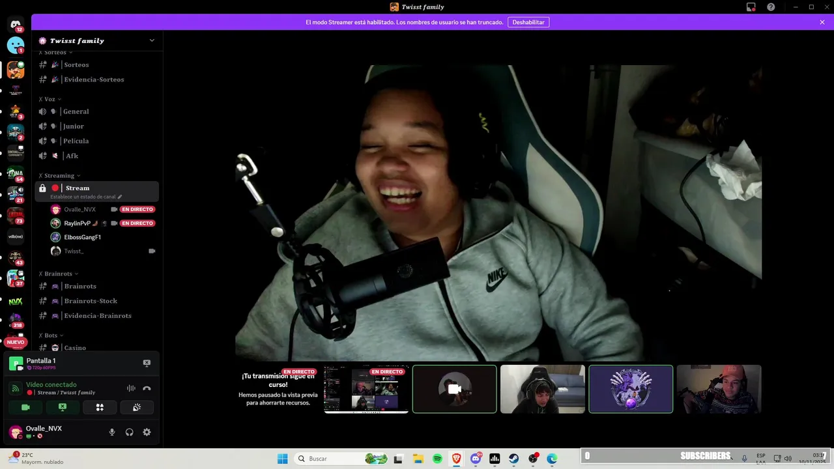Watch RaylinPvP's live stream badge

click(x=137, y=223)
